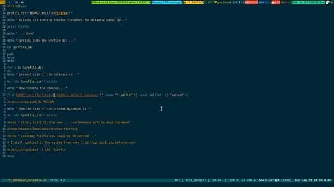334x187 pixels.
Task: Click the "present size of the database" echo line
Action: click(x=43, y=74)
